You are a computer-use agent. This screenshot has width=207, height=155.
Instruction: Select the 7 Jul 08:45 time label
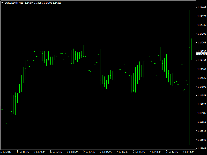pyautogui.click(x=139, y=152)
